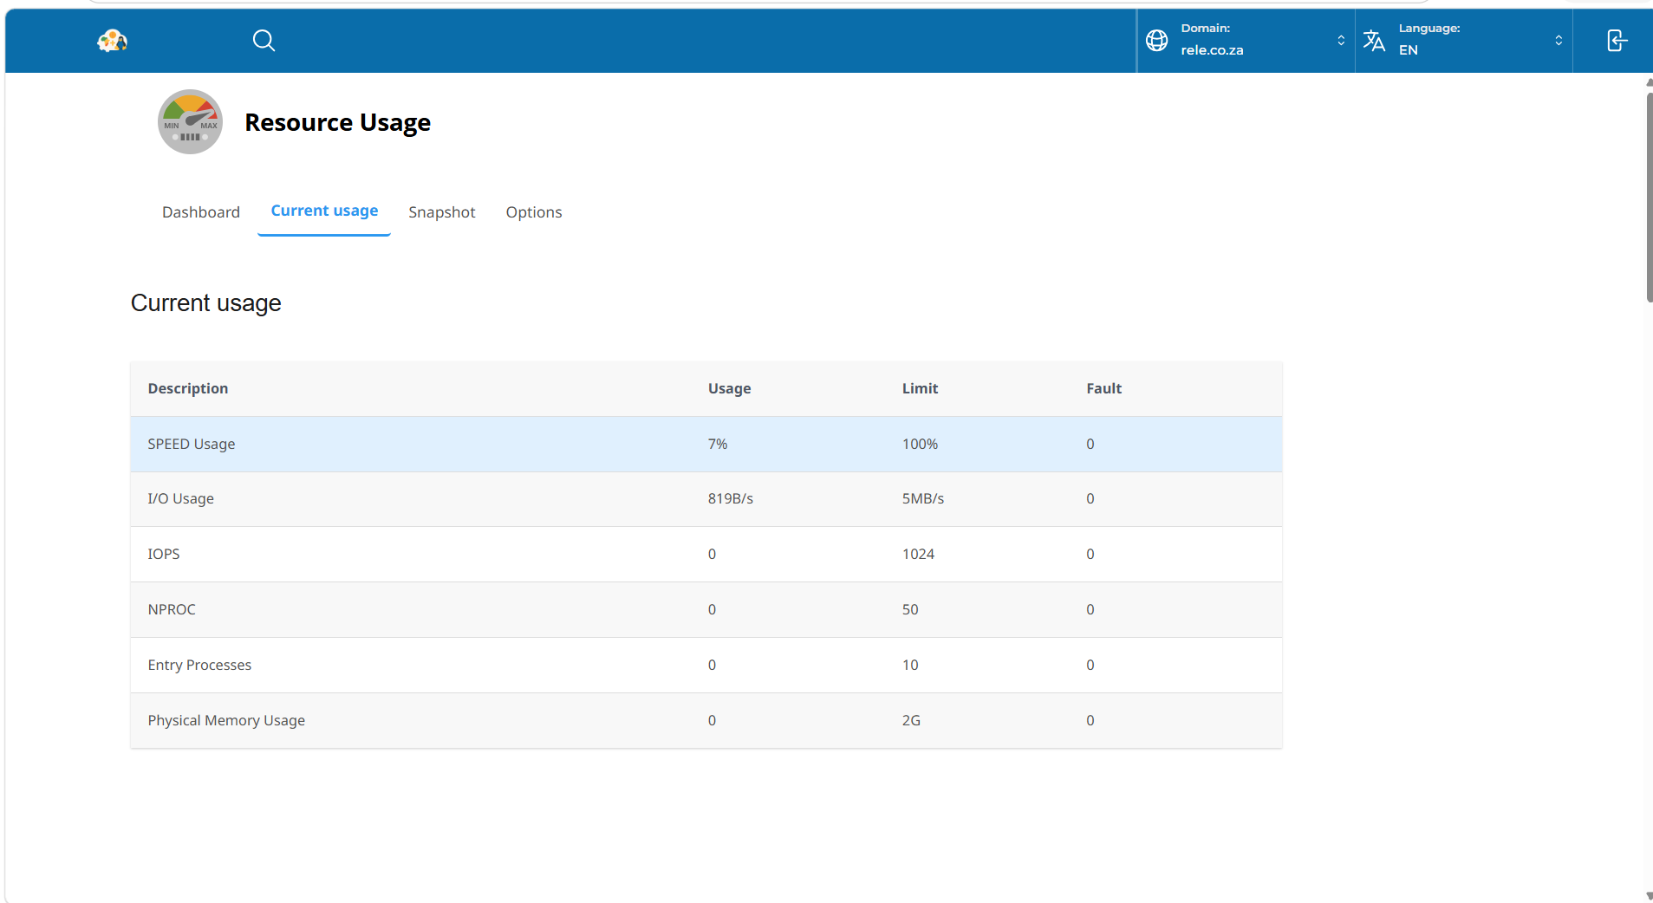Select the SPEED Usage row
Screen dimensions: 1653x903
(706, 444)
